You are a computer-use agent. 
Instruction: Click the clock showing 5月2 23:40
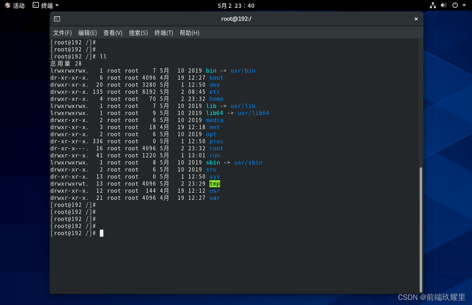pos(236,5)
